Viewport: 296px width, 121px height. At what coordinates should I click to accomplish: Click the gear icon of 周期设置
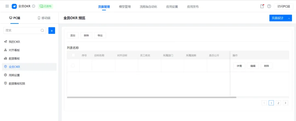(x=5, y=75)
